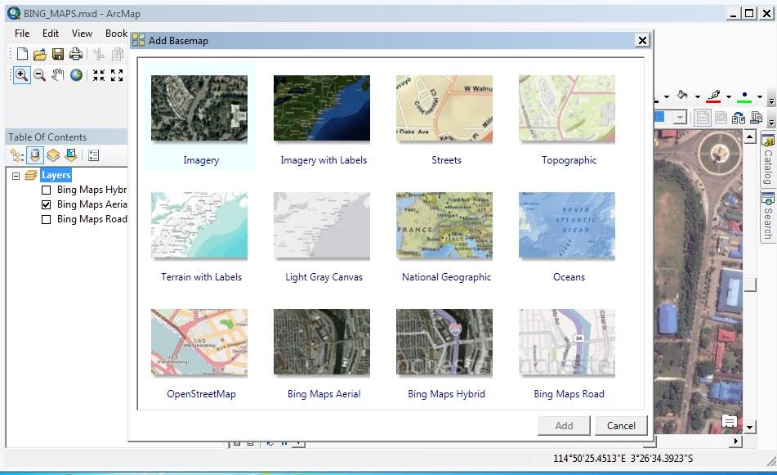Zoom to full extent globe
The image size is (777, 475).
[x=76, y=75]
